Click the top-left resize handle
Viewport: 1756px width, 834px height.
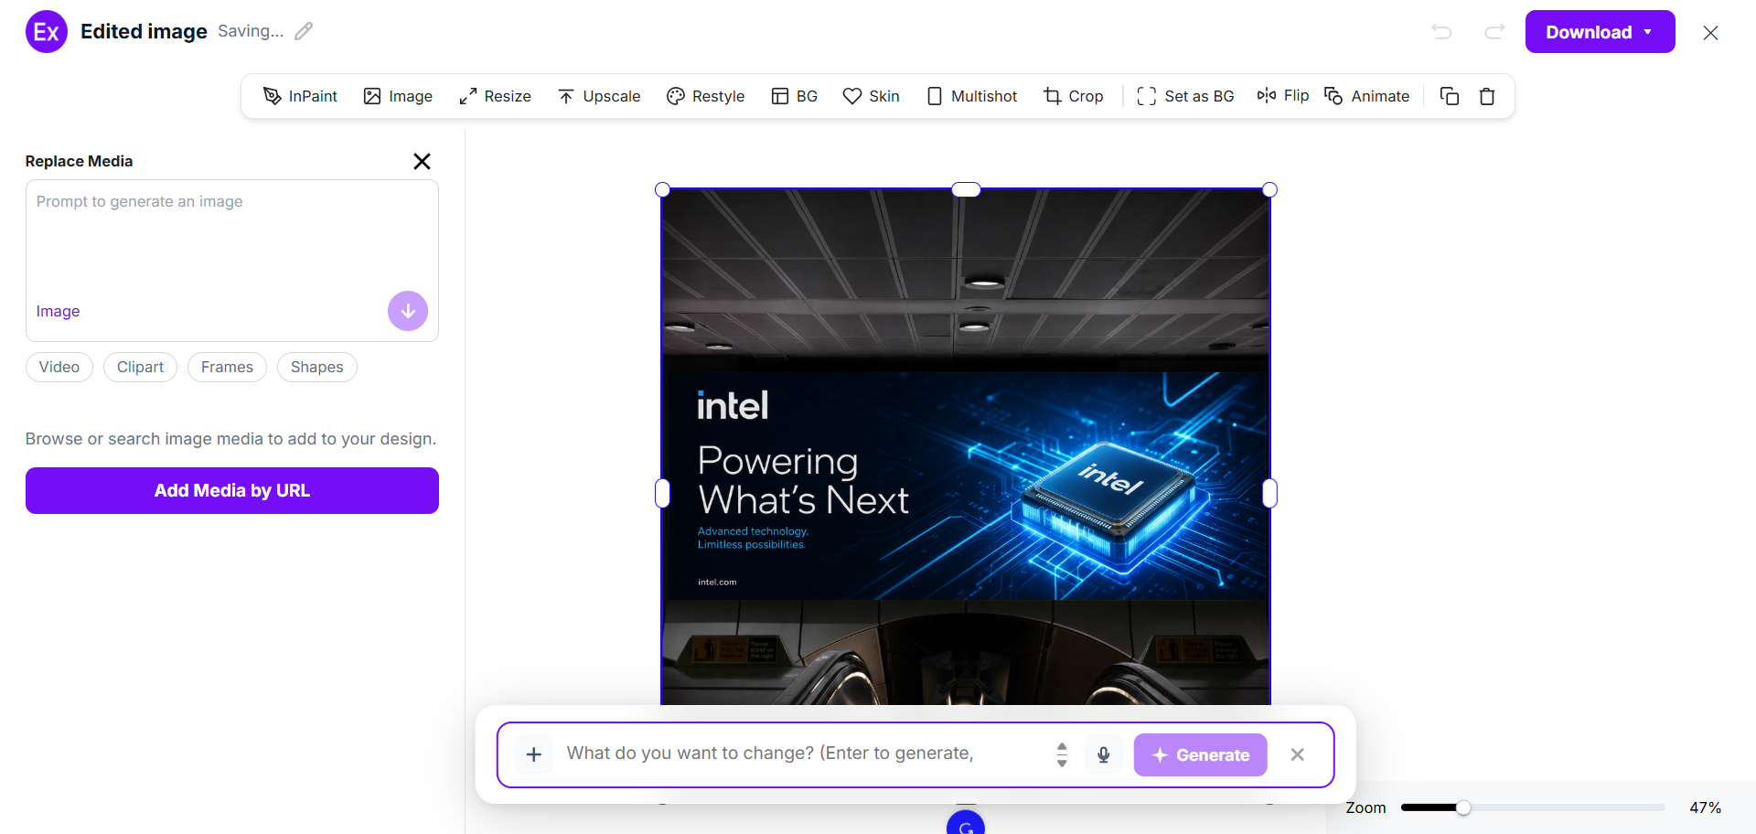point(663,189)
